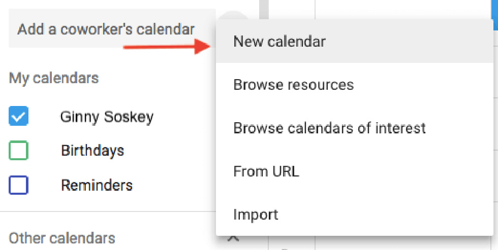Open Browse calendars of interest
This screenshot has height=250, width=498.
click(x=329, y=128)
